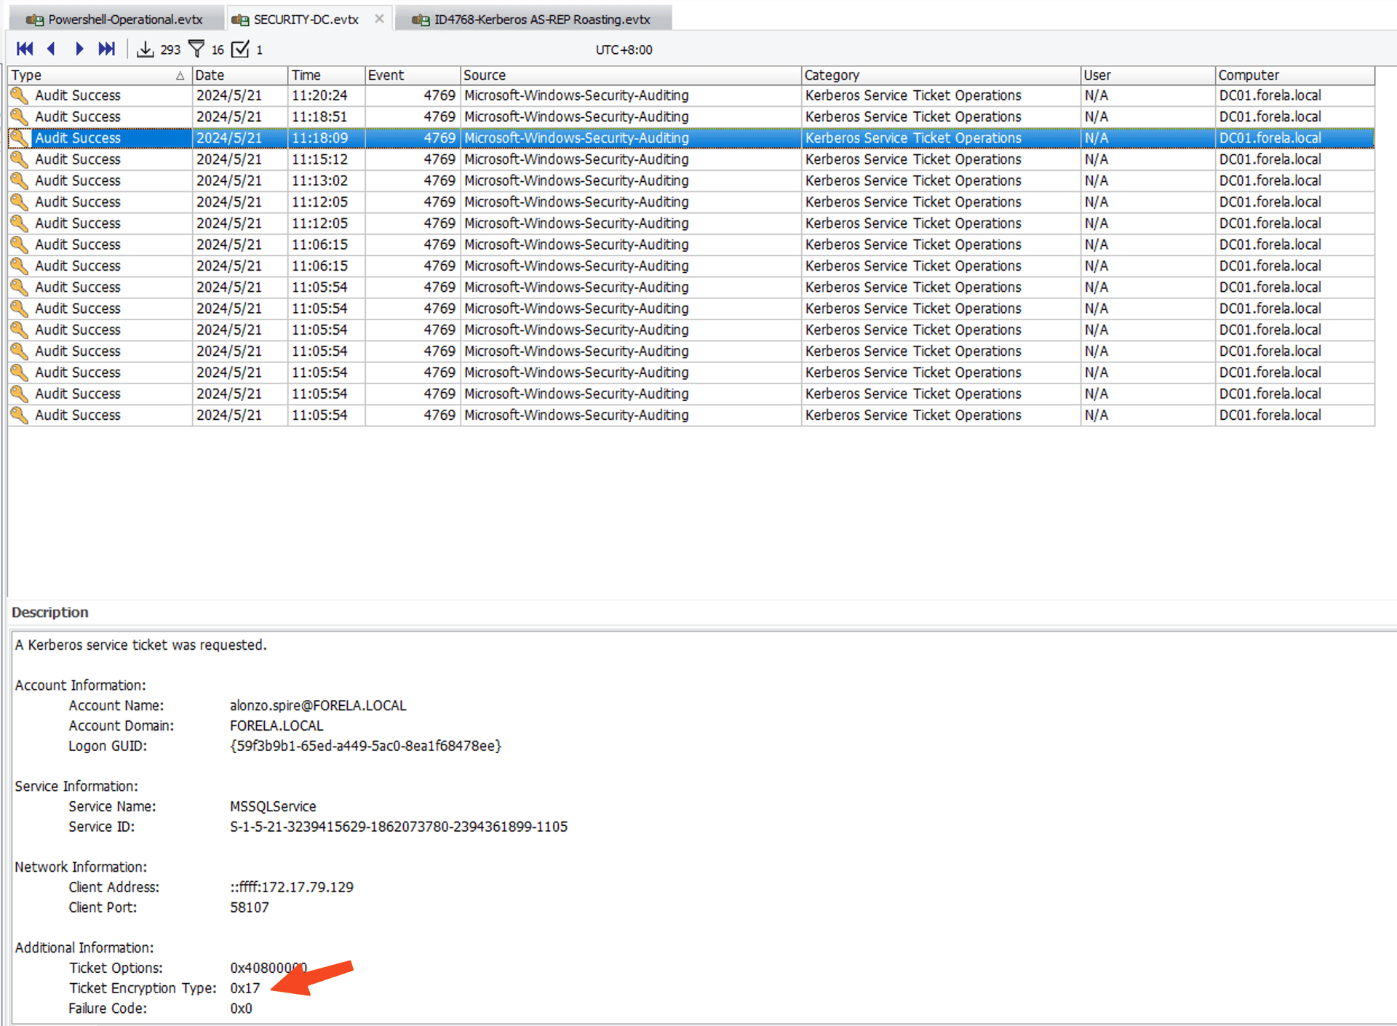Image resolution: width=1397 pixels, height=1026 pixels.
Task: Close the SECURITY-DC.evtx tab
Action: 379,19
